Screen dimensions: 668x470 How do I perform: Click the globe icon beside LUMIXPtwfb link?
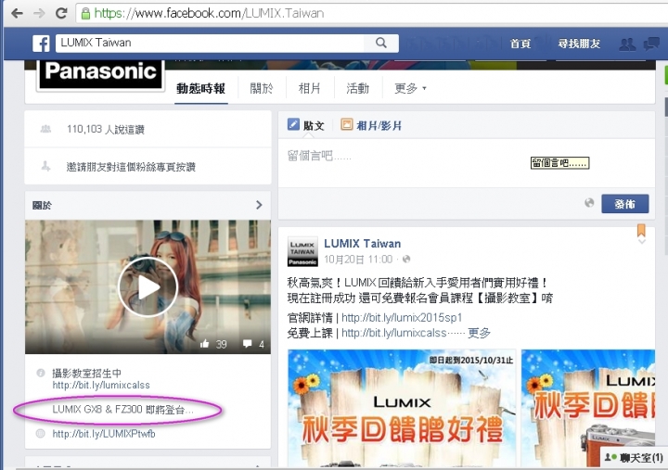[x=41, y=434]
